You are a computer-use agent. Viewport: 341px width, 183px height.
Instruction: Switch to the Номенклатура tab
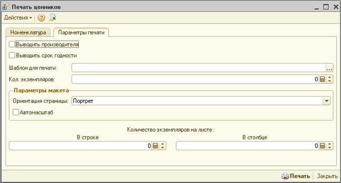[x=28, y=33]
